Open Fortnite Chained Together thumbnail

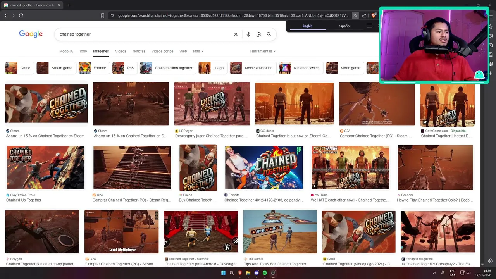tap(264, 167)
